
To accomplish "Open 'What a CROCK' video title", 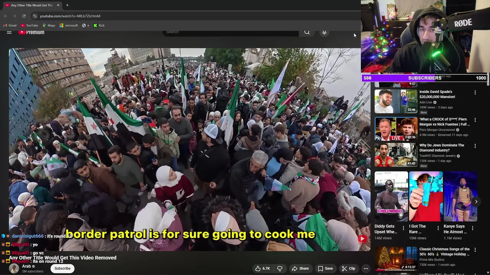I will (444, 122).
